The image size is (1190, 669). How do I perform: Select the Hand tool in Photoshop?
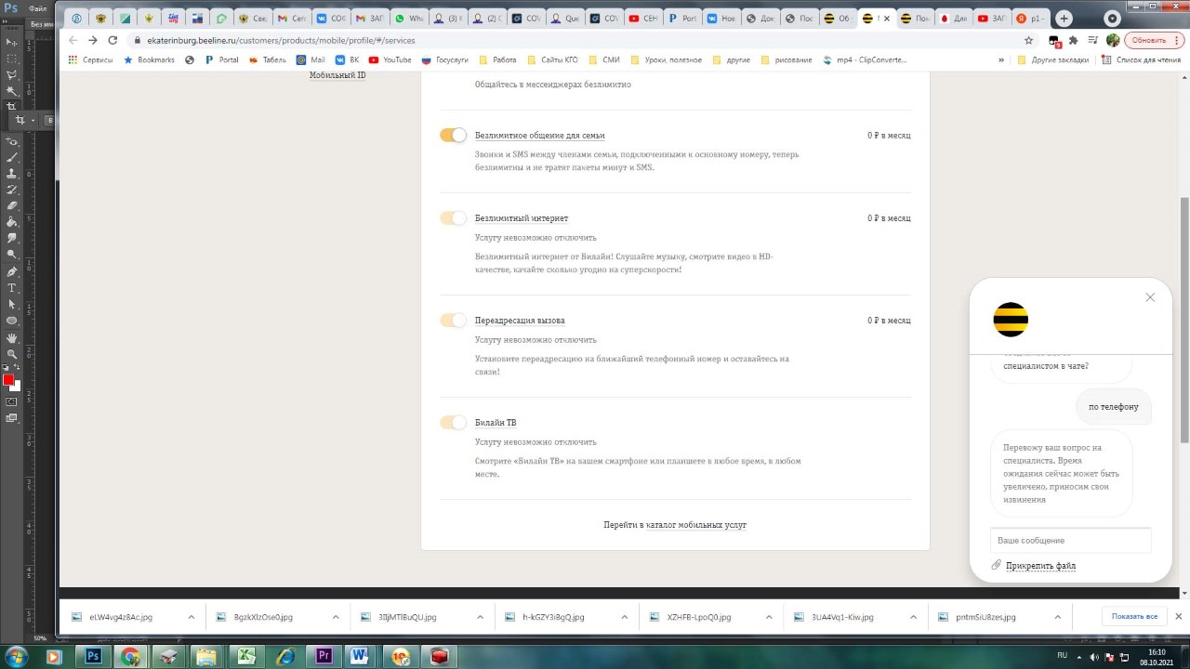click(12, 338)
